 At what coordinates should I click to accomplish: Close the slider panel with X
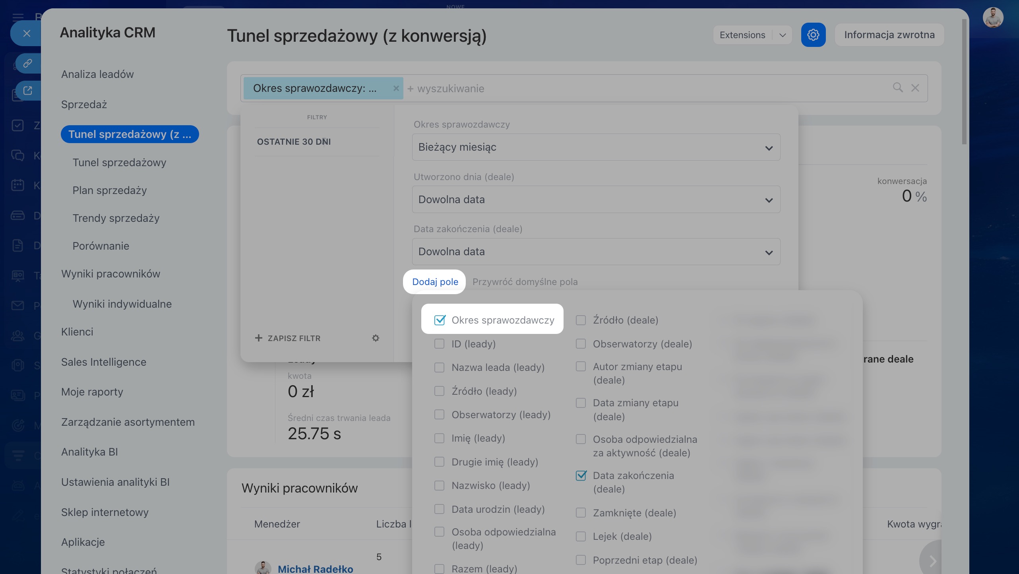[27, 33]
